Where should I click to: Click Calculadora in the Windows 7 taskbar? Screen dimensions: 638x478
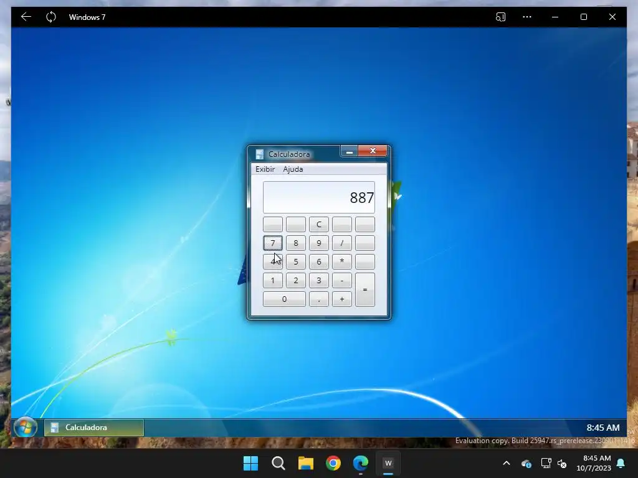[x=94, y=428]
